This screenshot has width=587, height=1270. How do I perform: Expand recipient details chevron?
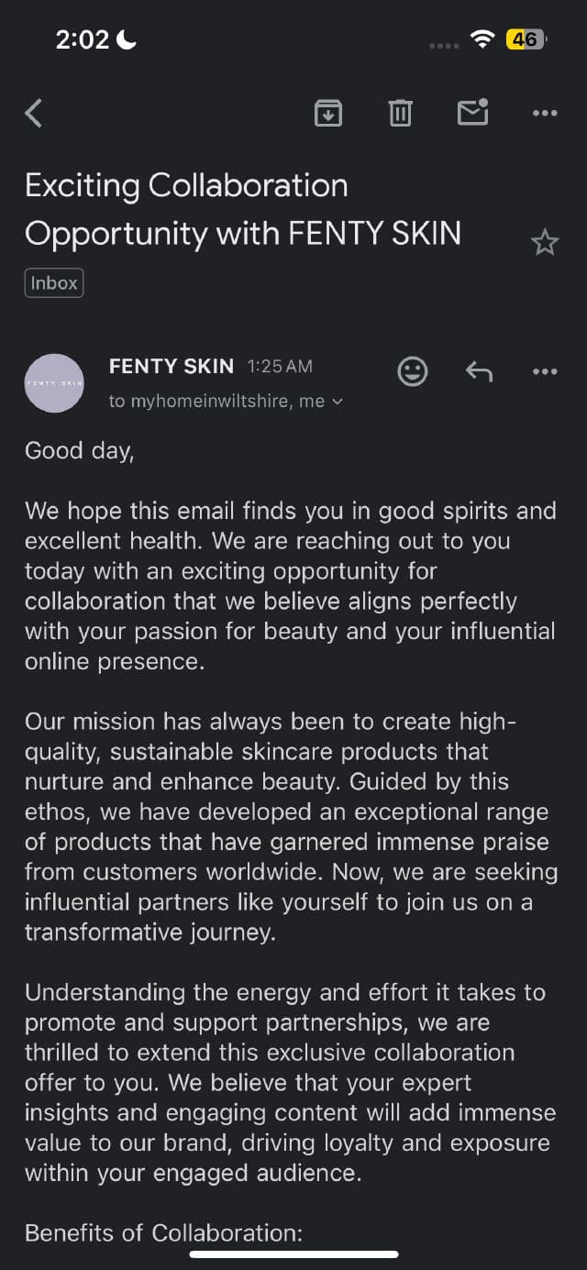tap(338, 402)
